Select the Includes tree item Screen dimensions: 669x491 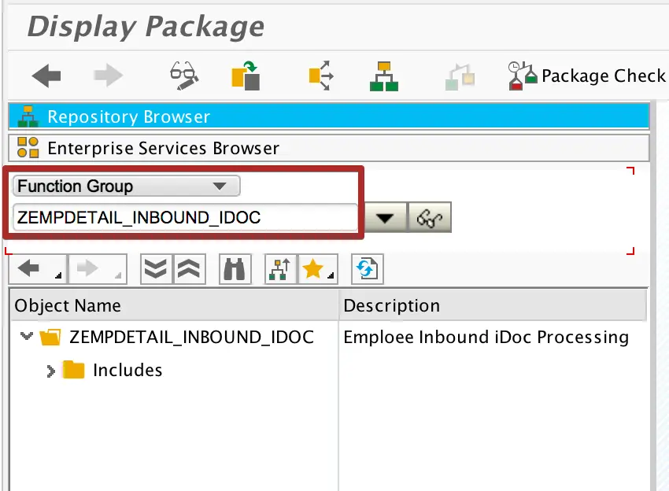(x=128, y=370)
